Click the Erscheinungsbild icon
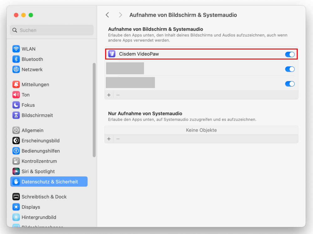Viewport: 313px width, 234px height. pyautogui.click(x=16, y=140)
